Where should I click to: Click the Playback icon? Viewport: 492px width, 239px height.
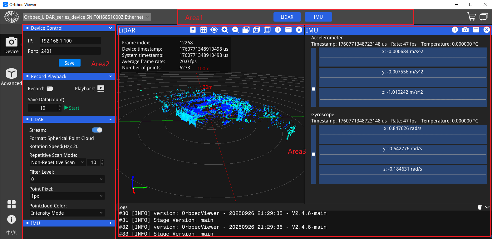(x=101, y=89)
